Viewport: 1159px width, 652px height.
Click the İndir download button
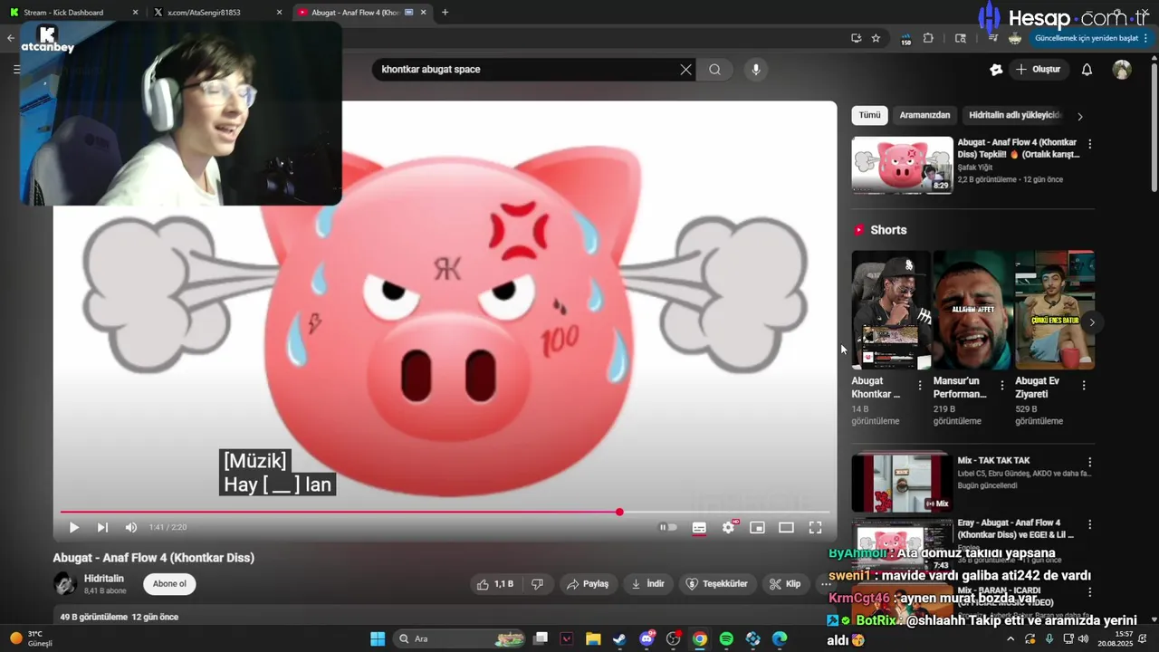pyautogui.click(x=647, y=584)
